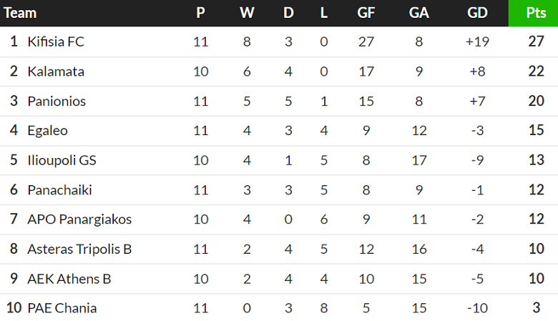This screenshot has width=558, height=321.
Task: Open the PAE Chania team link
Action: coord(62,308)
